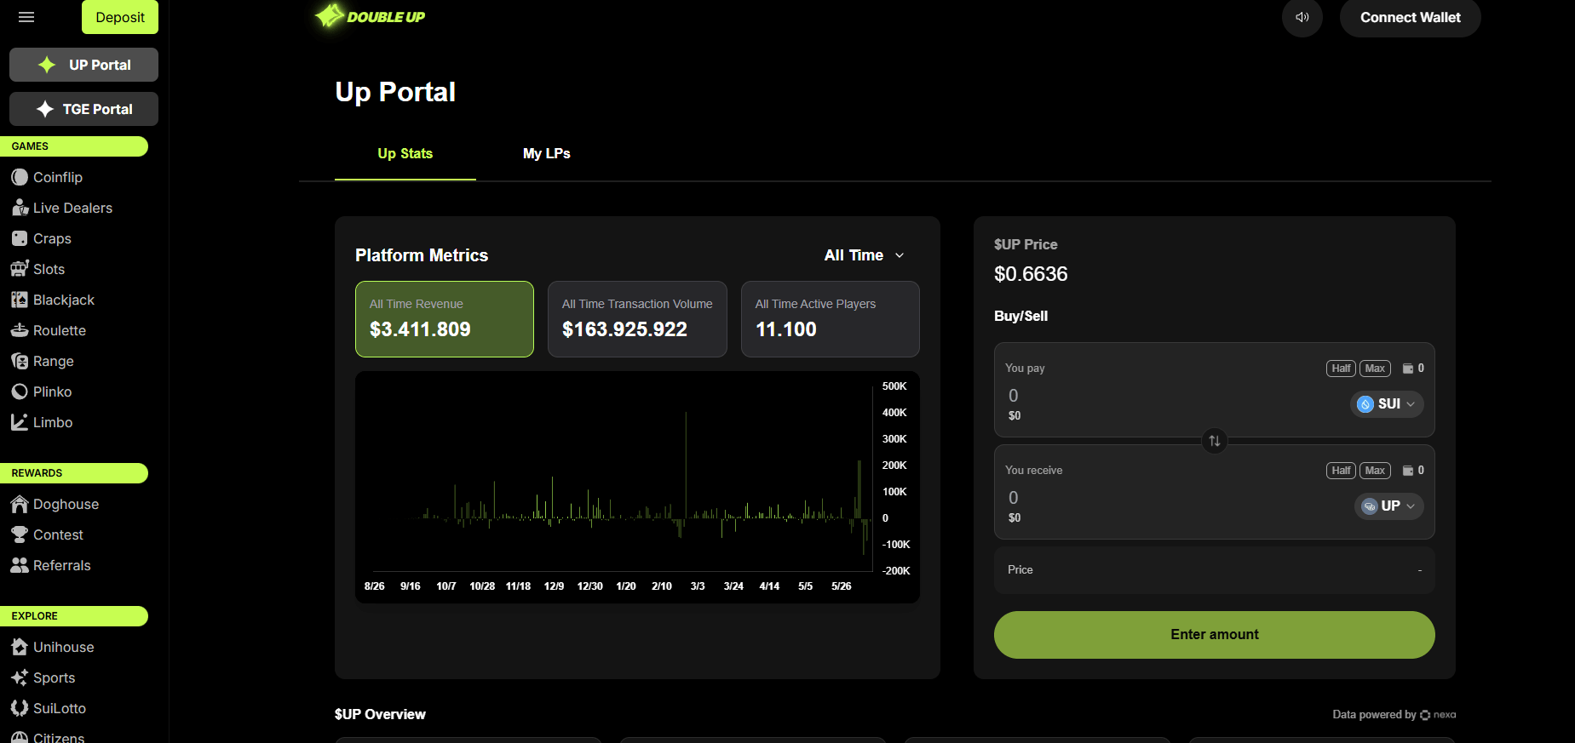The width and height of the screenshot is (1575, 743).
Task: Click Max in the You pay box
Action: click(1374, 369)
